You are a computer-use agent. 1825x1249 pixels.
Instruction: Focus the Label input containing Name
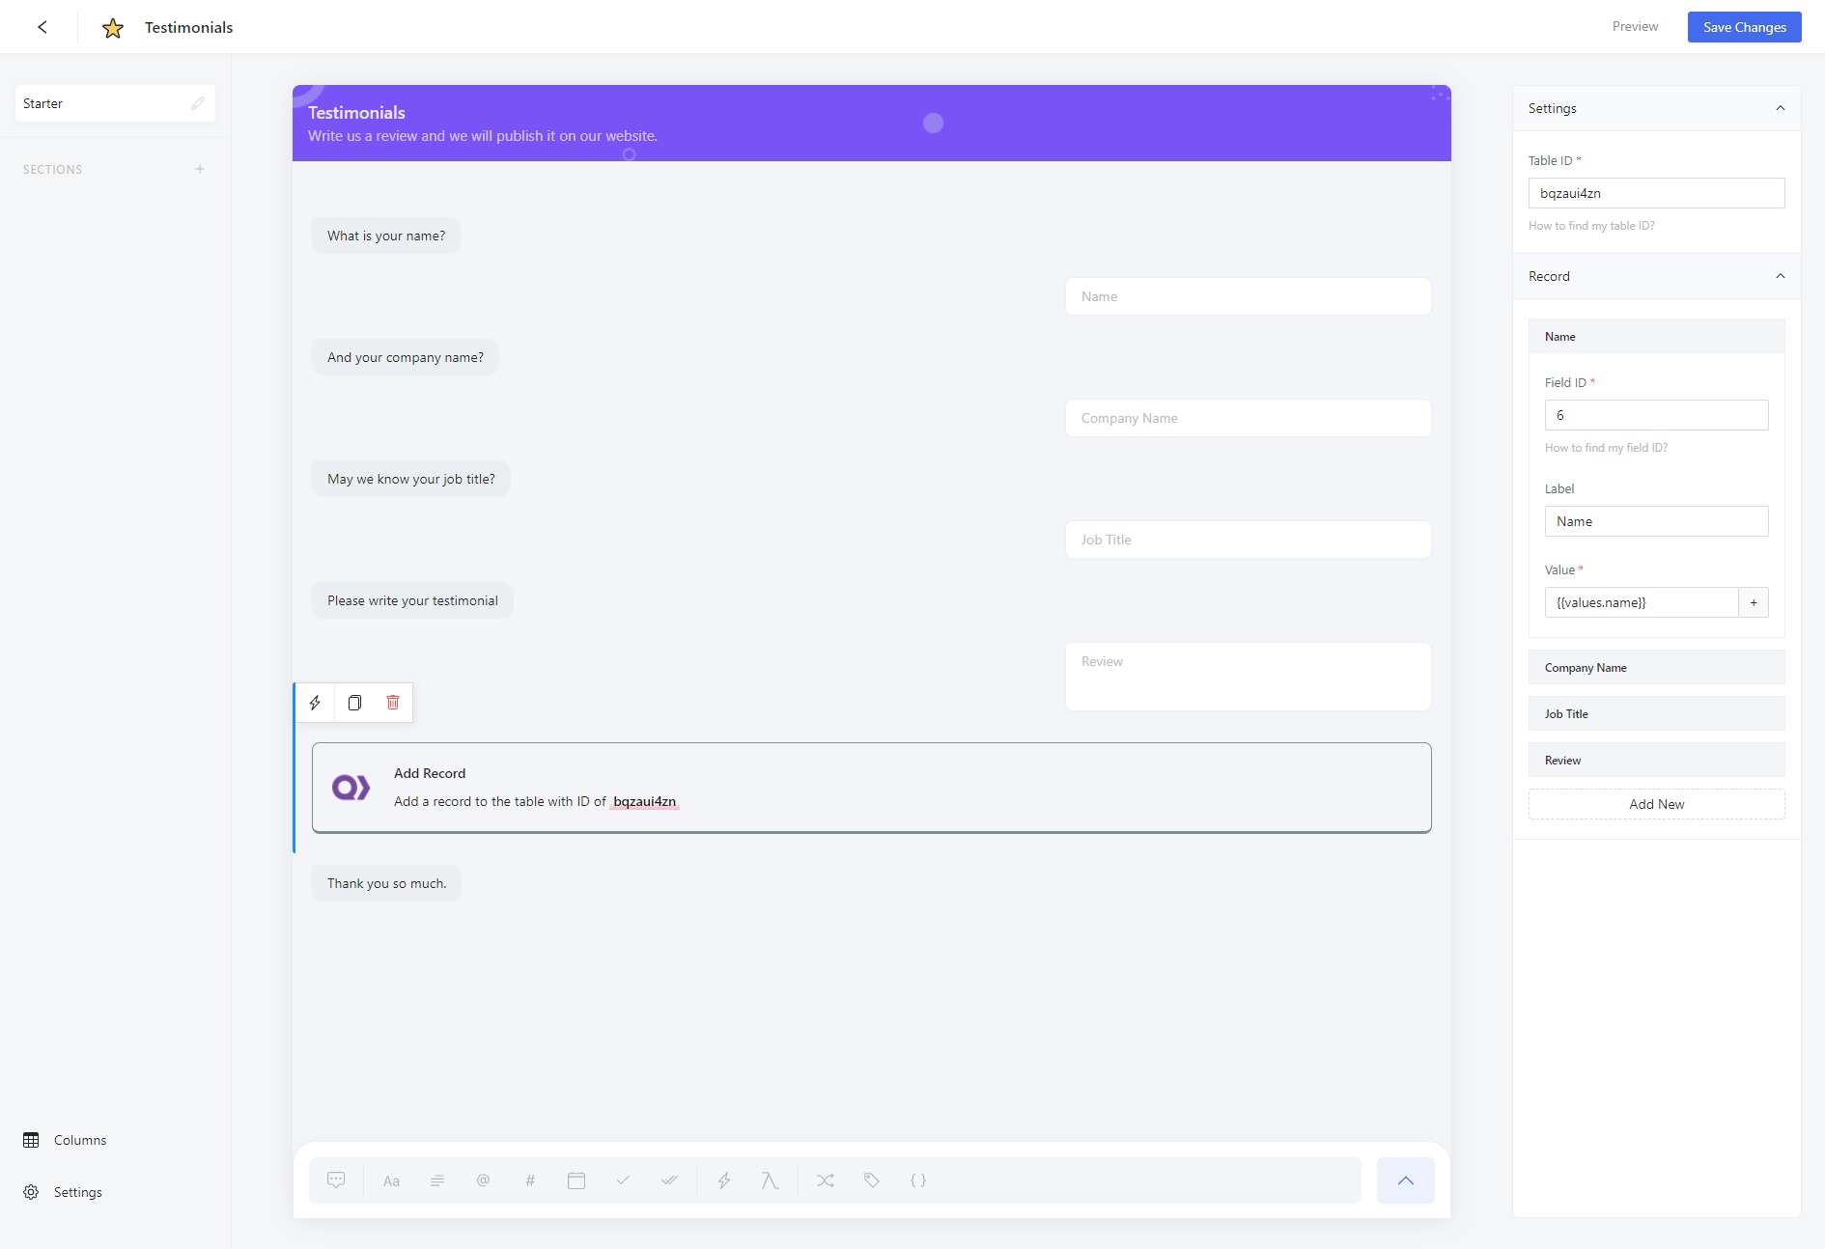pos(1657,521)
